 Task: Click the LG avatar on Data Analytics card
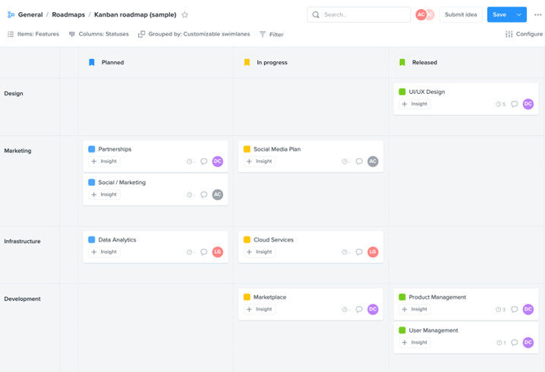(x=218, y=252)
